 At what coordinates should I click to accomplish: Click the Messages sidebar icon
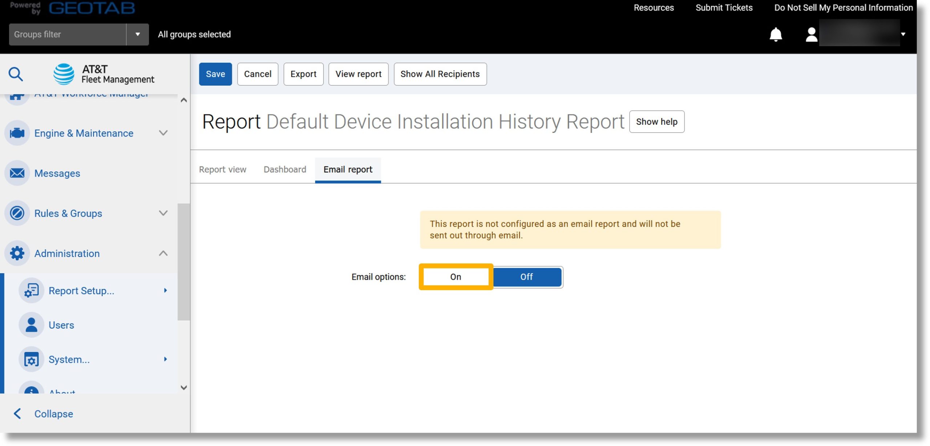(x=17, y=173)
